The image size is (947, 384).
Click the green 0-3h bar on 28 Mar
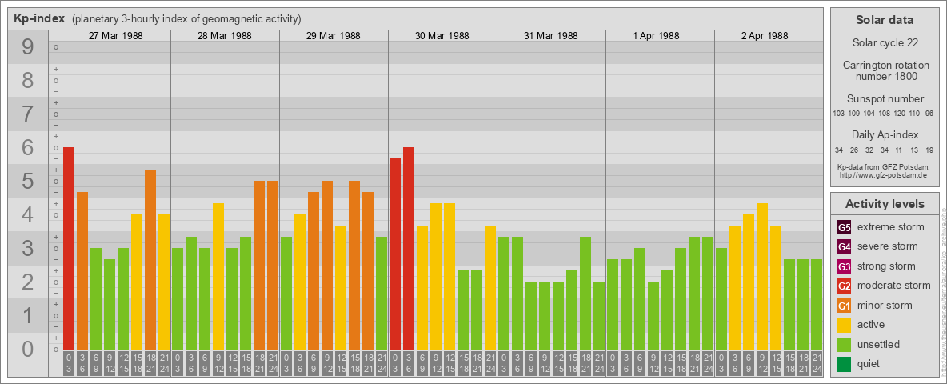coord(178,299)
